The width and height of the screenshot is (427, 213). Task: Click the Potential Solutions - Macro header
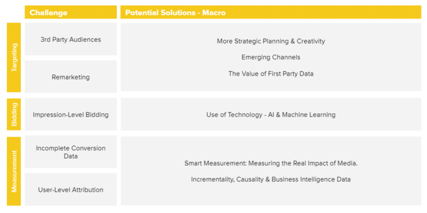coord(175,13)
